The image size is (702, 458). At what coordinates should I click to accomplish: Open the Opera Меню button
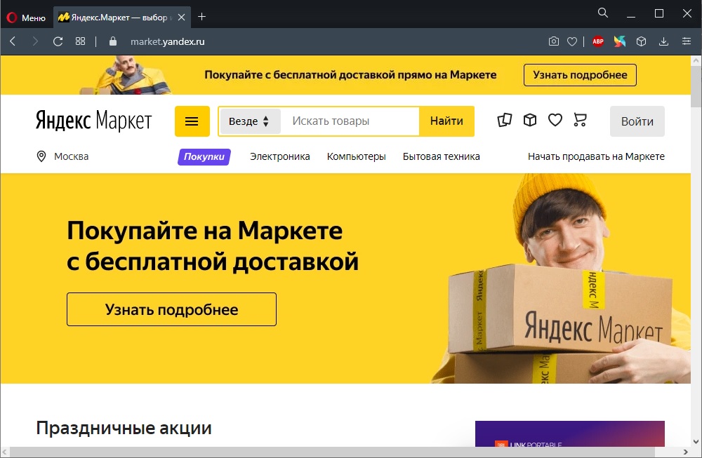click(26, 18)
